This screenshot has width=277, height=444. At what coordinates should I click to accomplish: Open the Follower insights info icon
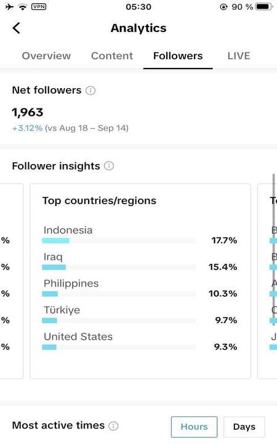pos(109,166)
